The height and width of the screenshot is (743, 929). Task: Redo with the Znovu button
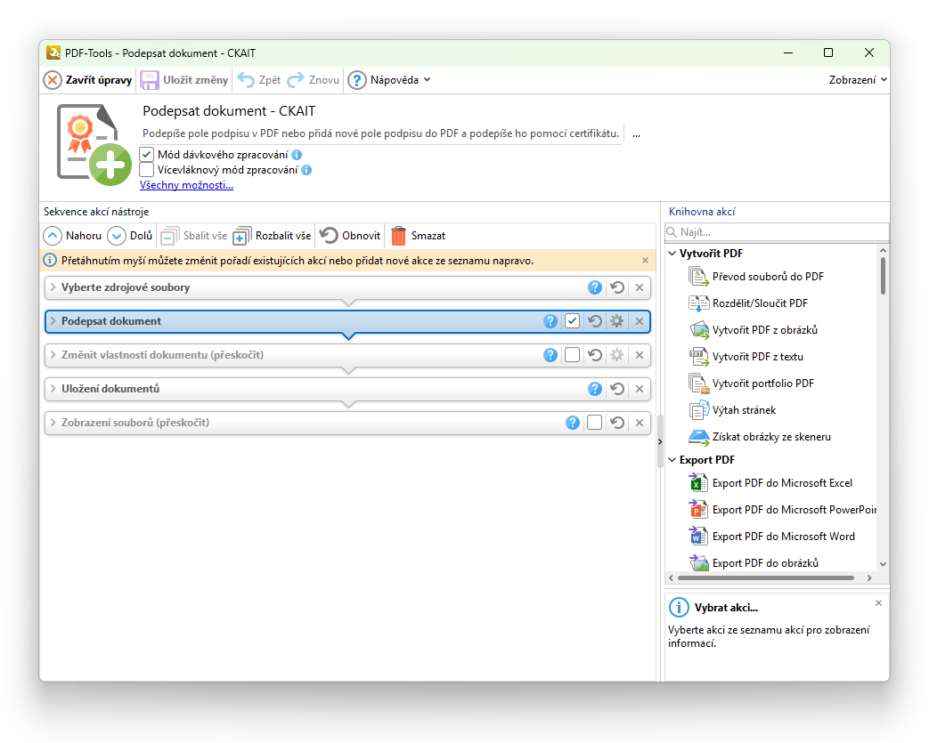[313, 80]
